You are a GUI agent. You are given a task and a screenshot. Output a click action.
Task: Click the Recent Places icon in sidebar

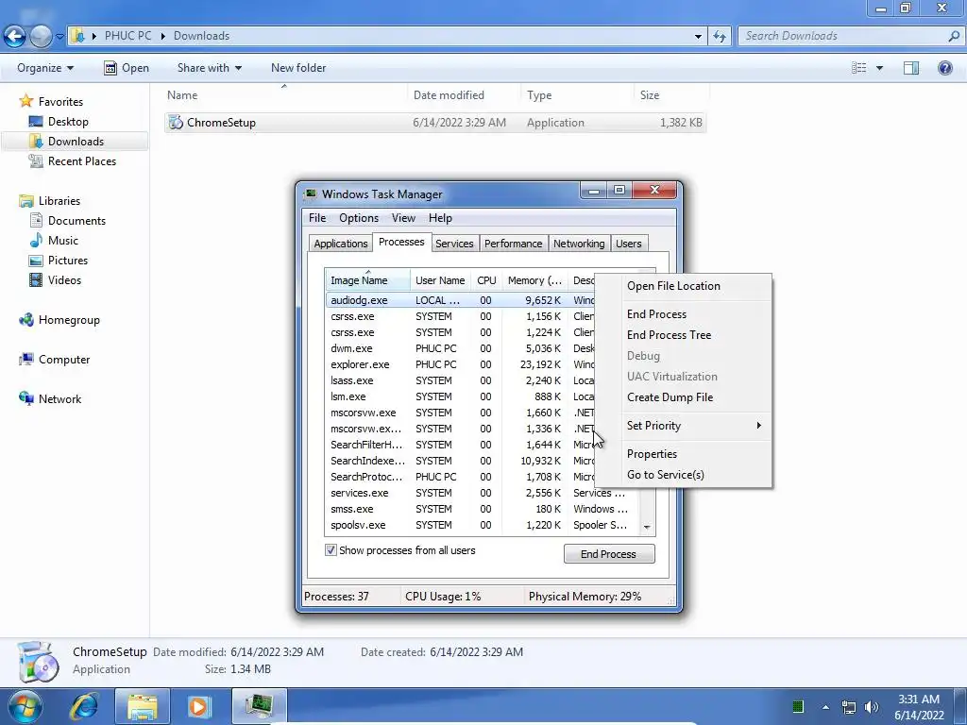coord(36,160)
